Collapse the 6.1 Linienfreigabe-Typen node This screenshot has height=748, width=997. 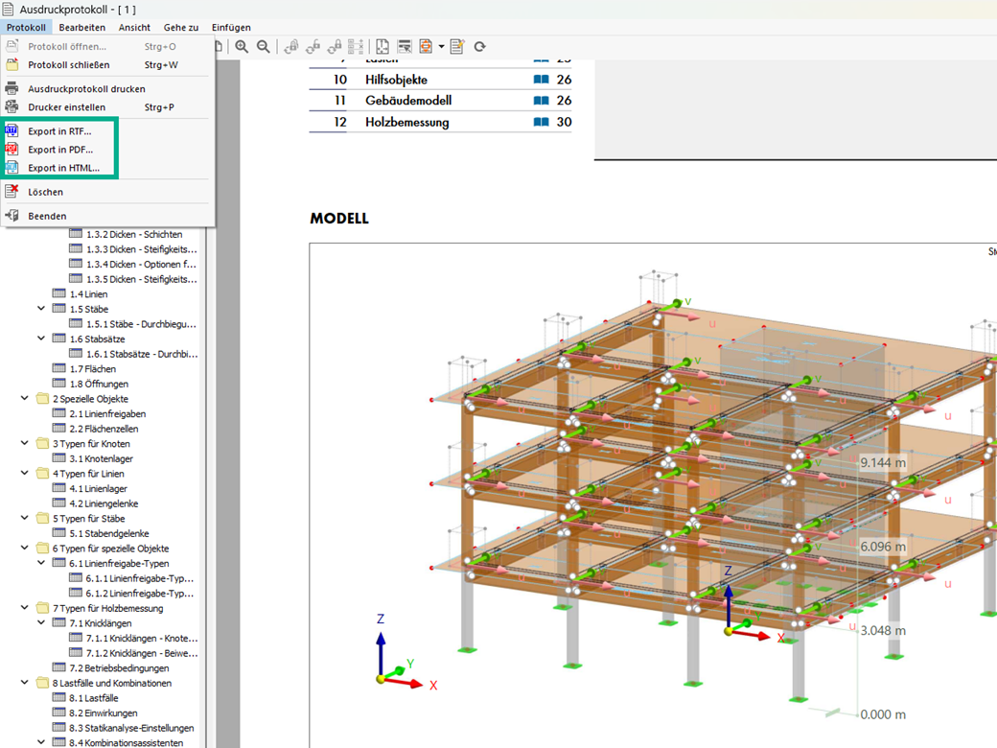41,563
